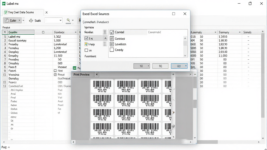This screenshot has height=150, width=267.
Task: Click the collapse up chevron in Print Preview header
Action: coord(195,74)
